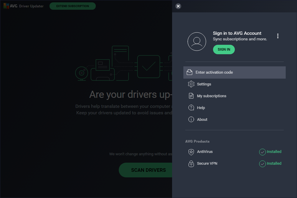Click the AVG Products section heading
Image resolution: width=297 pixels, height=198 pixels.
197,141
